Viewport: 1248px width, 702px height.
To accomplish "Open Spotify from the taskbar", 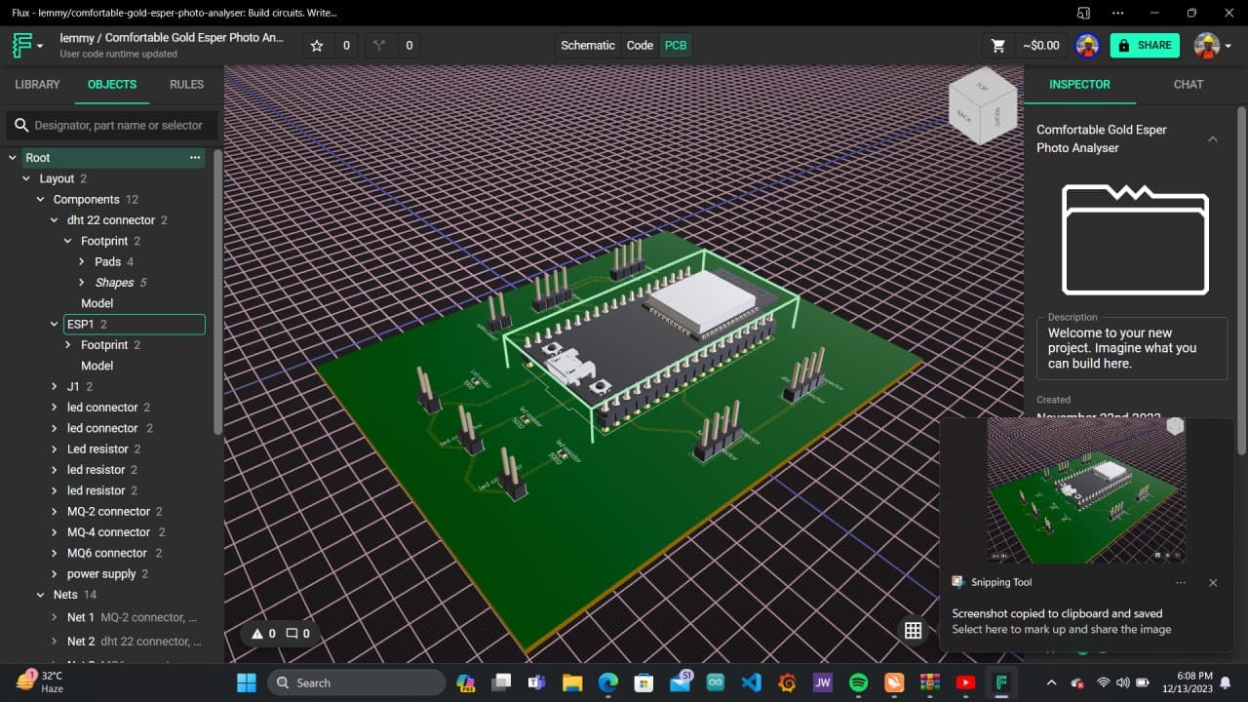I will tap(859, 682).
